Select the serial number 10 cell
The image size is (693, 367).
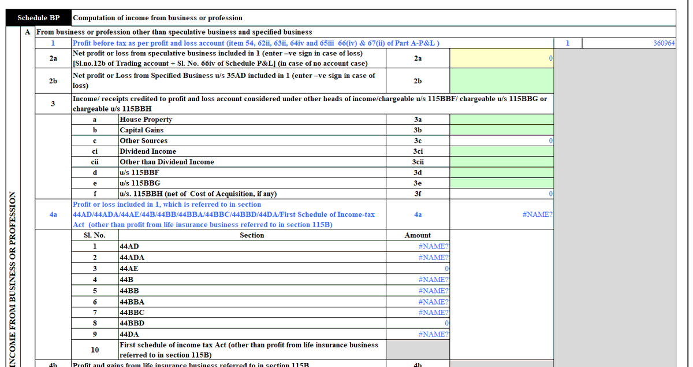pyautogui.click(x=94, y=350)
